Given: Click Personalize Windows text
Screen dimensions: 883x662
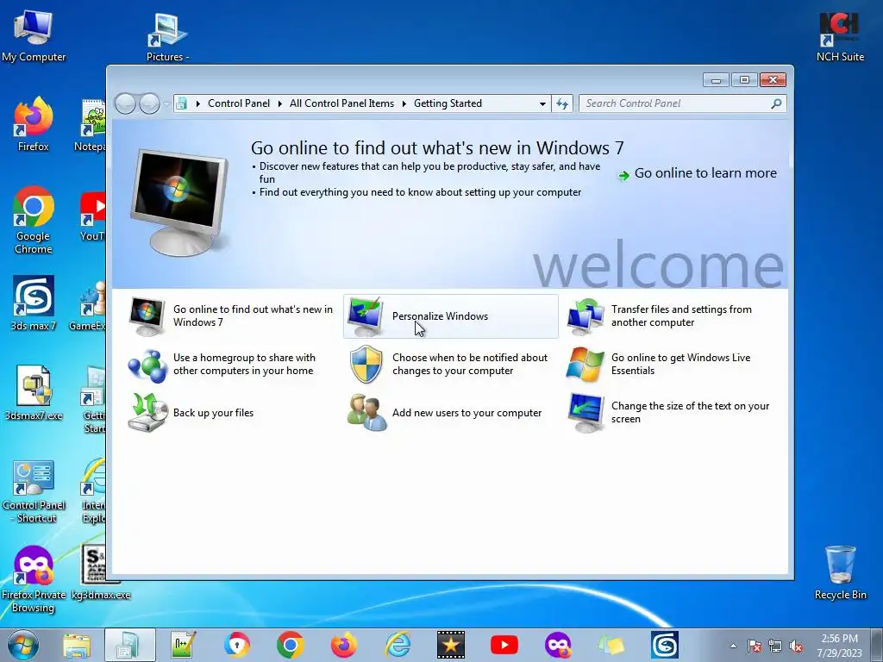Looking at the screenshot, I should (x=440, y=316).
